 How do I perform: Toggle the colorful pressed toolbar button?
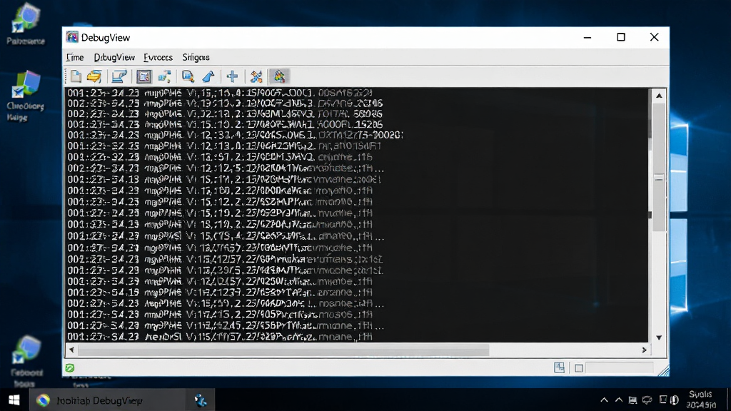(279, 76)
